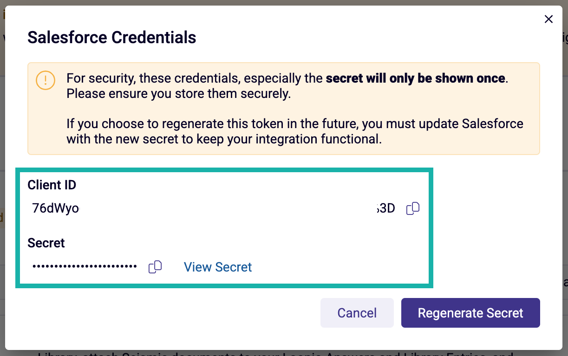Image resolution: width=568 pixels, height=356 pixels.
Task: Click the dotted masked Secret field
Action: tap(85, 266)
